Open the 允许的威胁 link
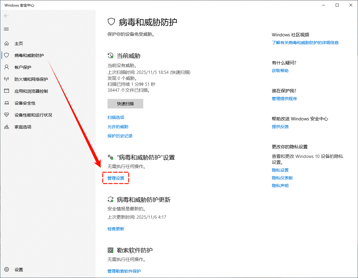358x278 pixels. [x=118, y=127]
